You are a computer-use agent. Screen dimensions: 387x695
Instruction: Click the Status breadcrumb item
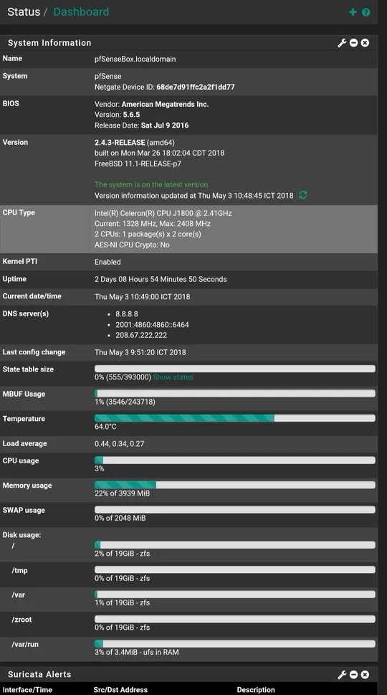point(24,12)
